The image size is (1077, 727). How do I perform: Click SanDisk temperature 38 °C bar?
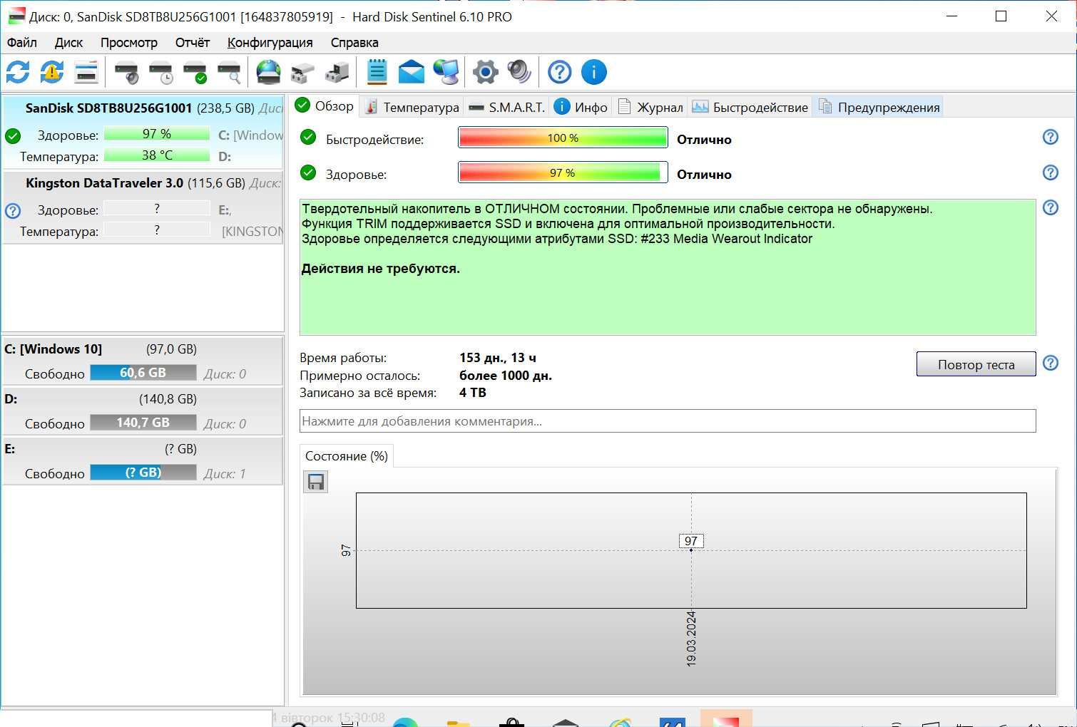click(157, 155)
